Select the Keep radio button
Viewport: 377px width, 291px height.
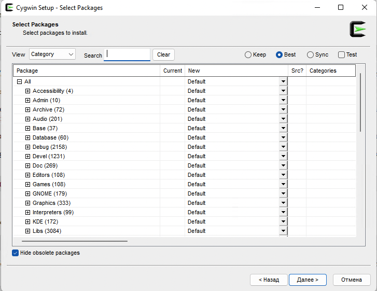[248, 54]
